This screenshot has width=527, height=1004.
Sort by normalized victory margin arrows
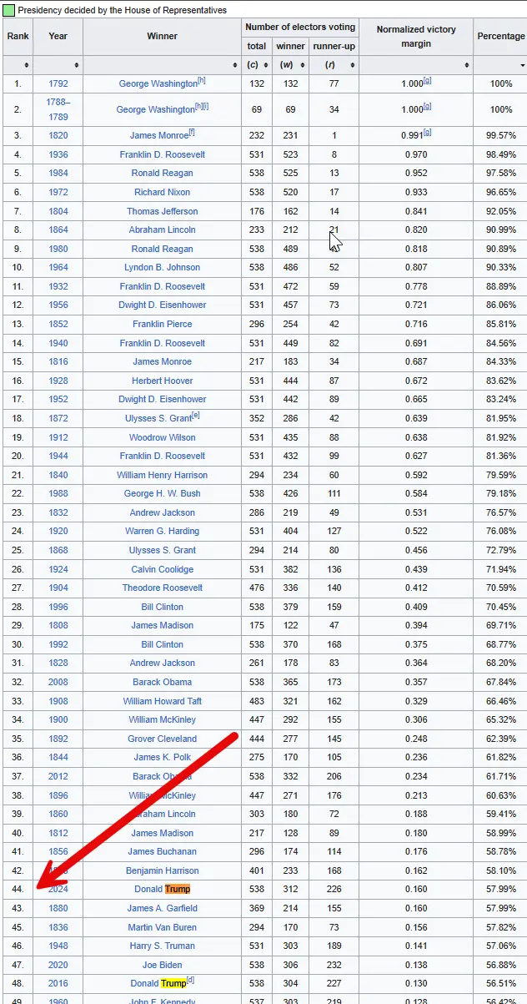click(x=466, y=65)
